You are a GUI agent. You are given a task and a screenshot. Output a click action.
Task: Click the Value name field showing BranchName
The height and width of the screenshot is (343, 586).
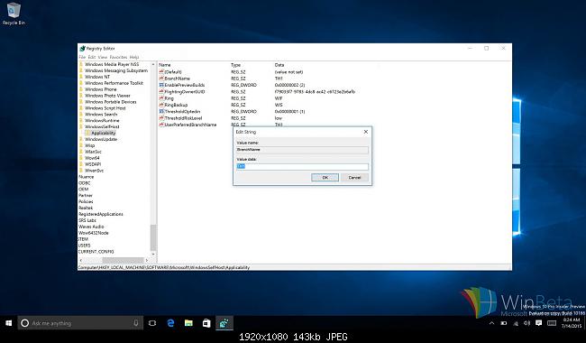(x=302, y=150)
